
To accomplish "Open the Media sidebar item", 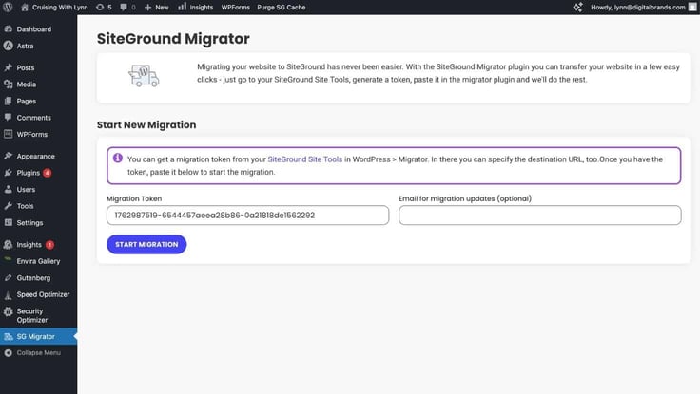I will coord(27,84).
